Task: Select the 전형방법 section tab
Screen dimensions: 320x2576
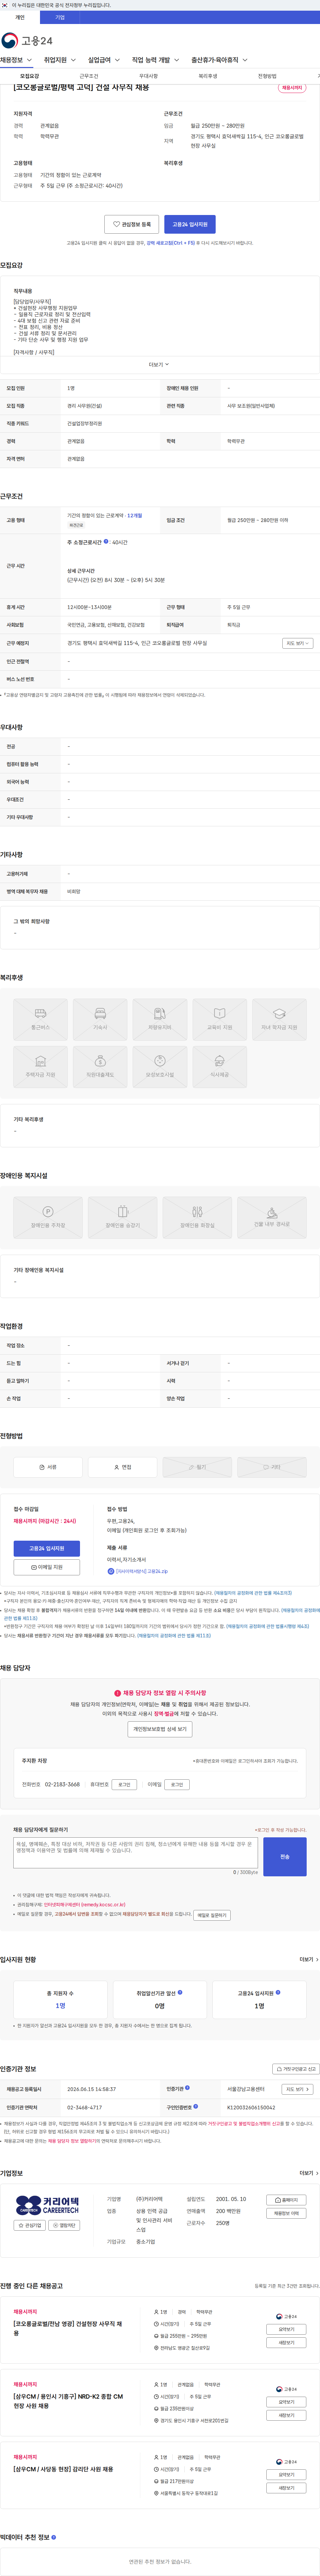Action: [267, 76]
